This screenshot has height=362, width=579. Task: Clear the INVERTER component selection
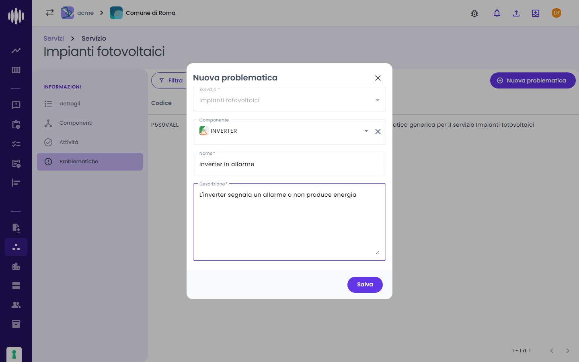click(x=378, y=132)
